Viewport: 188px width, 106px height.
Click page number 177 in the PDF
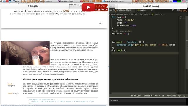[x=101, y=23]
